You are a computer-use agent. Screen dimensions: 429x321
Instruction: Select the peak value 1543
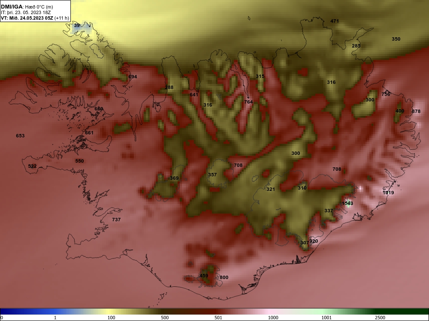click(347, 203)
